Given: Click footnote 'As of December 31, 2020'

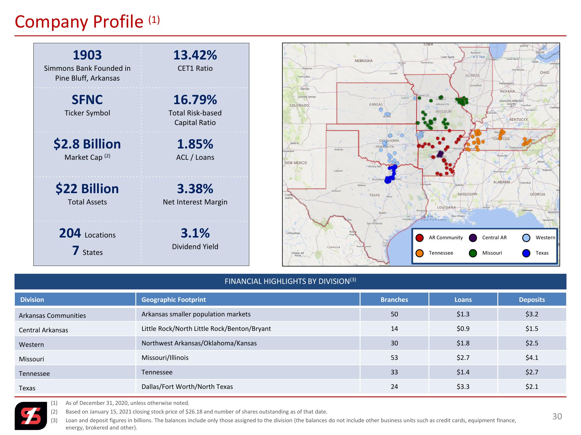Looking at the screenshot, I should tap(128, 403).
